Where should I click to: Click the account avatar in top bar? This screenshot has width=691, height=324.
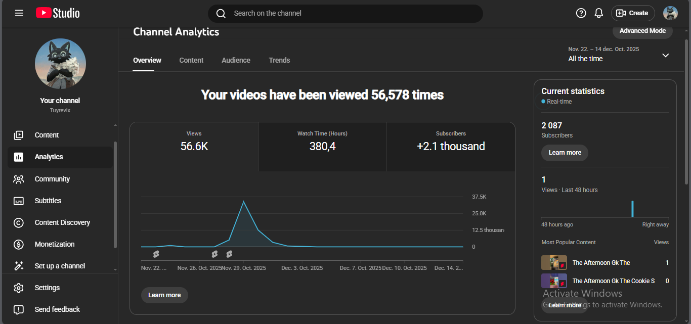coord(670,13)
